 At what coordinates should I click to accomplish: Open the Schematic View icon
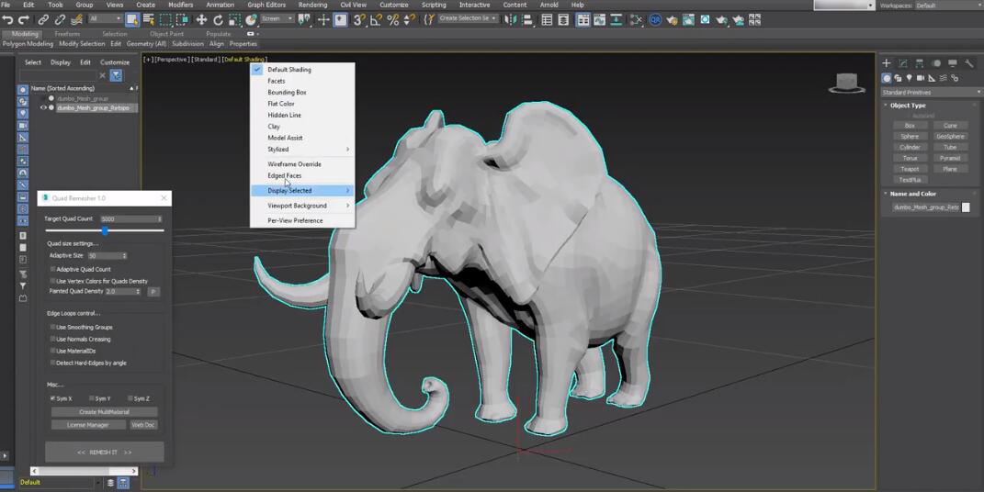[637, 20]
